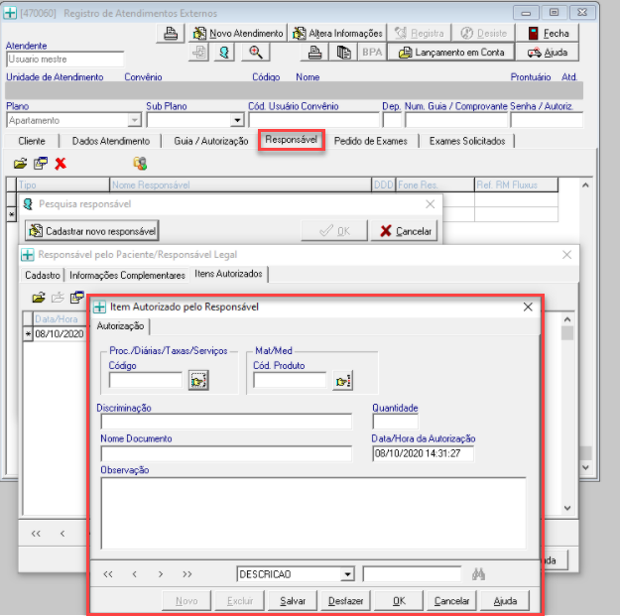Open the DESCRICAO search field dropdown
This screenshot has width=620, height=616.
point(347,574)
